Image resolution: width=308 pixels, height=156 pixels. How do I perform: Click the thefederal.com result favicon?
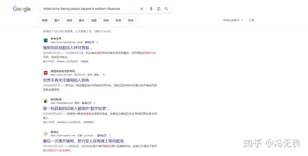(46, 101)
